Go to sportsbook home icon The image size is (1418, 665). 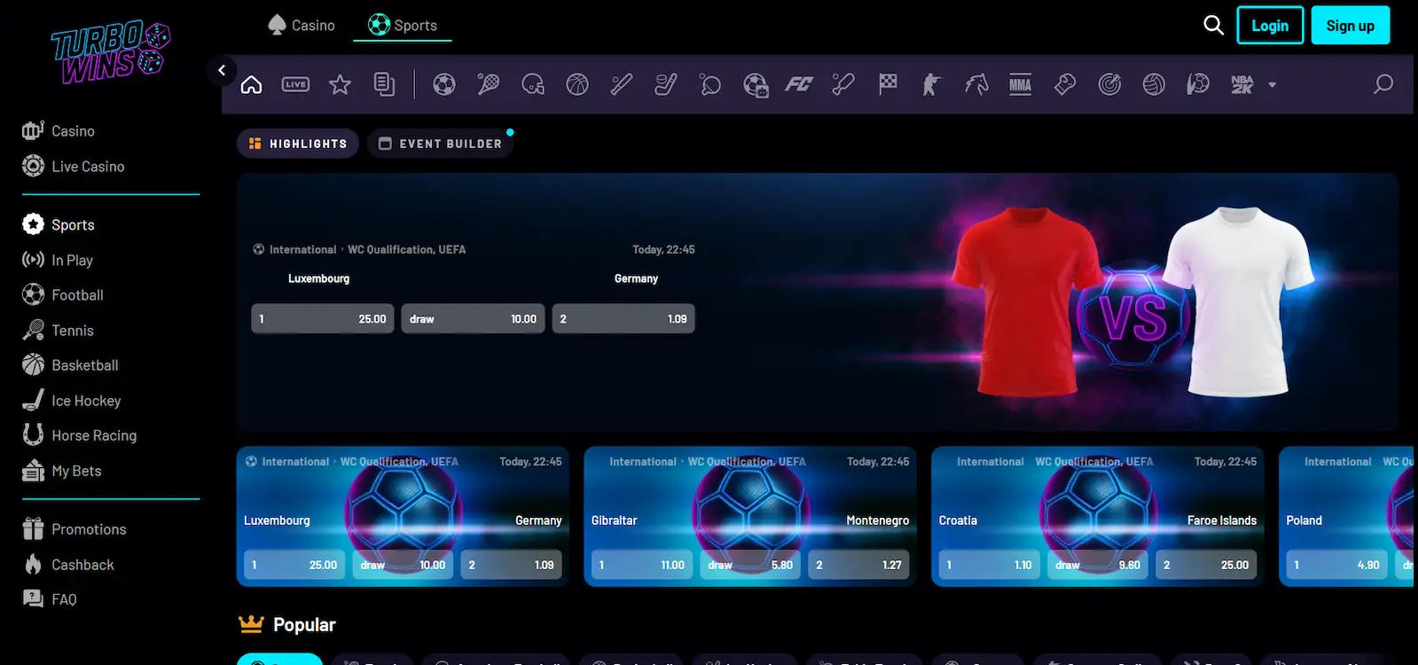251,84
